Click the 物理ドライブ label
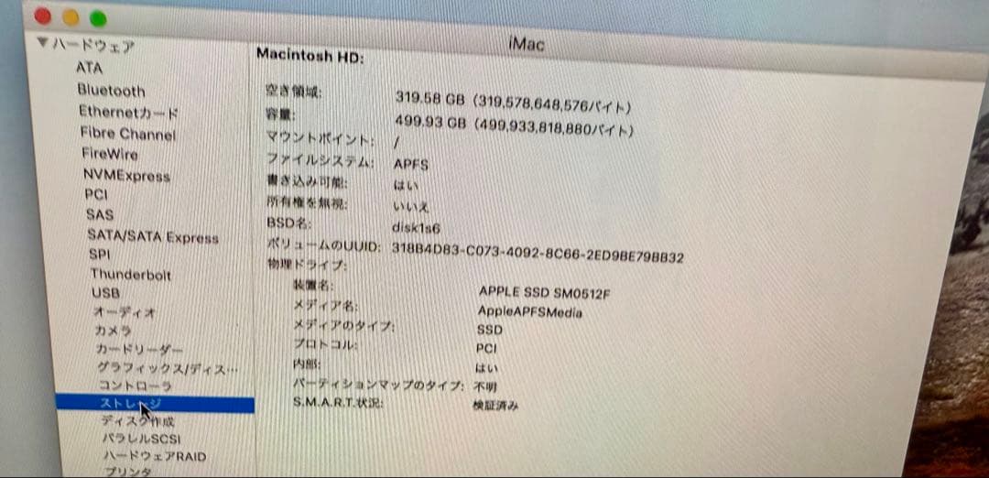The image size is (989, 478). pos(307,265)
